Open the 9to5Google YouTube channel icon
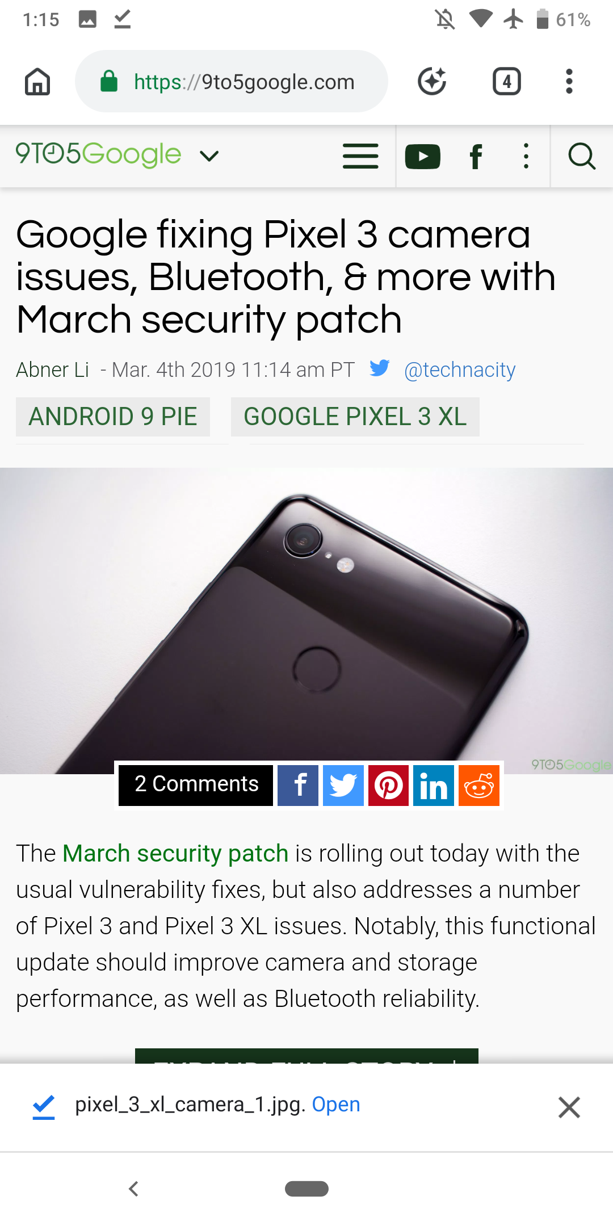 (x=423, y=157)
